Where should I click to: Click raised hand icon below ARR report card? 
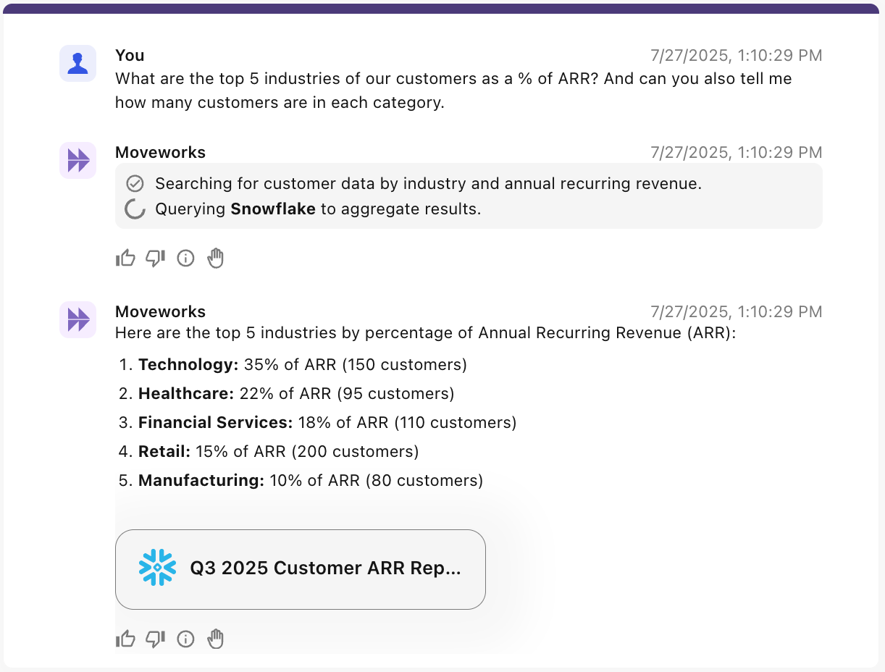point(216,639)
